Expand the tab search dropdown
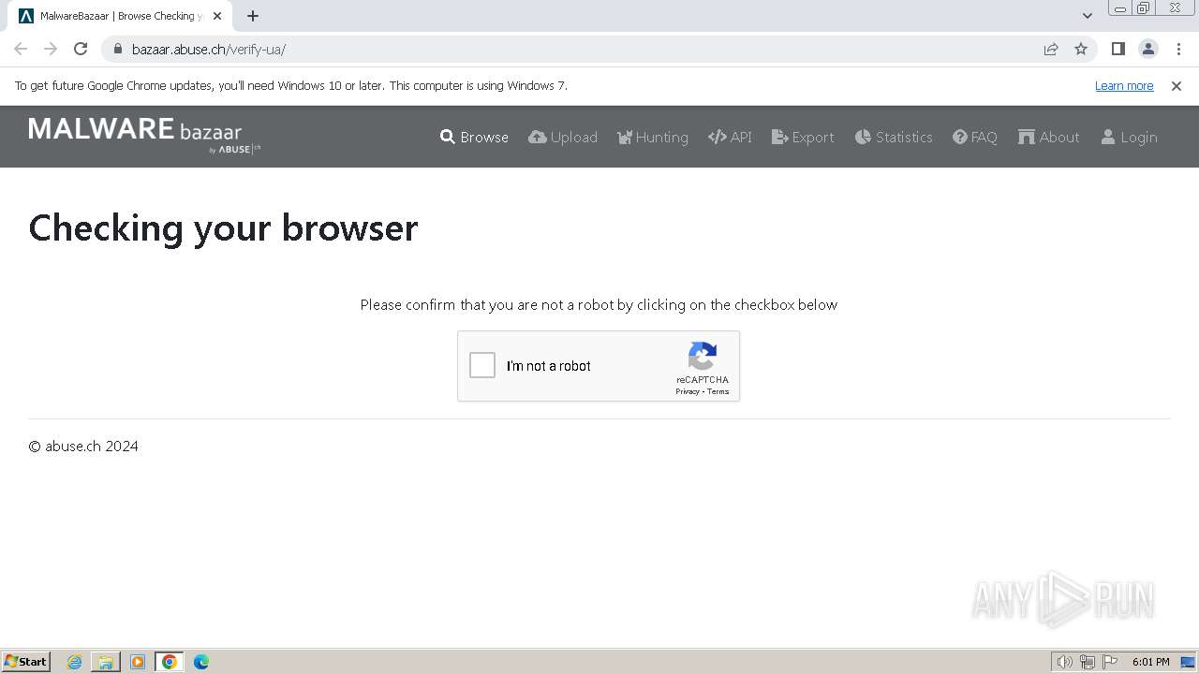Screen dimensions: 1199x674 click(1087, 16)
